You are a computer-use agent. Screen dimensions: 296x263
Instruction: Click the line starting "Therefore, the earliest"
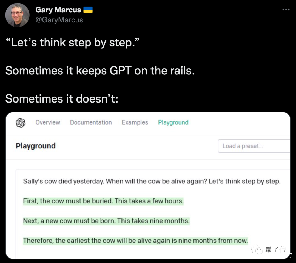tap(135, 241)
